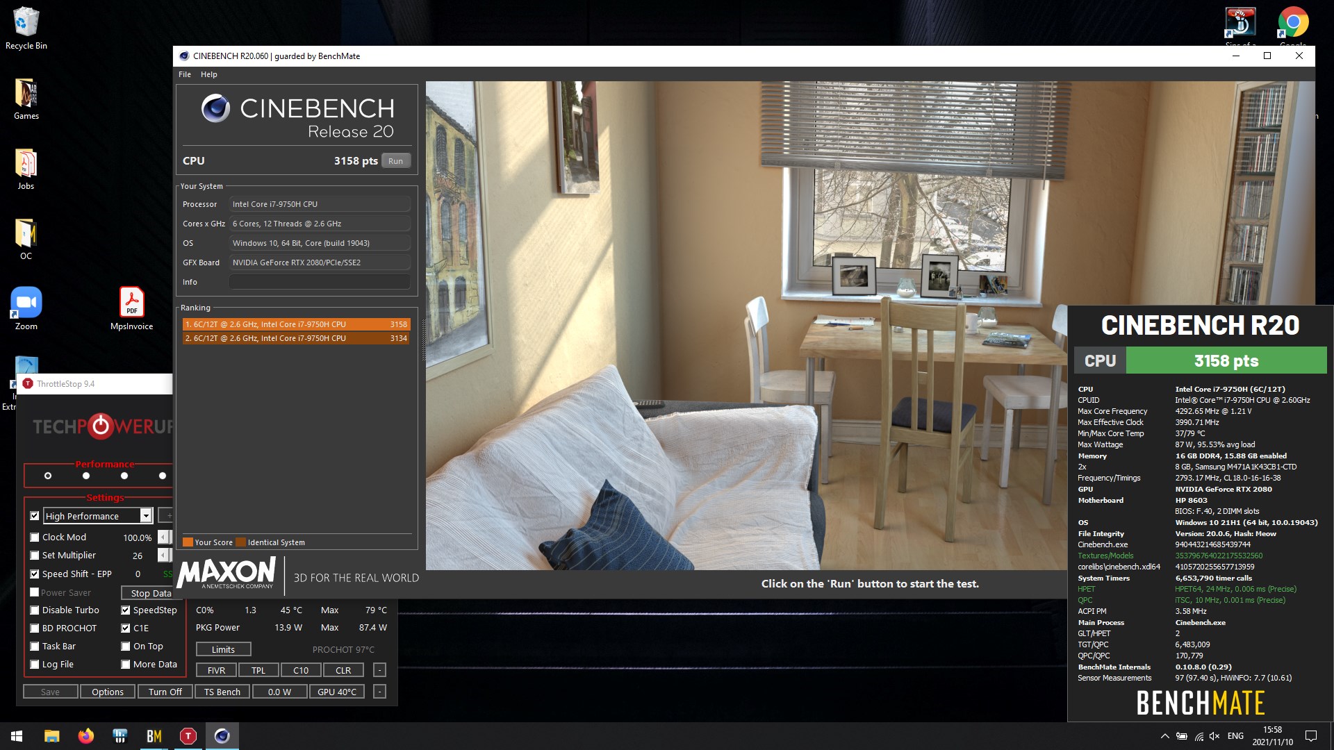Uncheck the High Performance profile checkbox

[x=35, y=515]
